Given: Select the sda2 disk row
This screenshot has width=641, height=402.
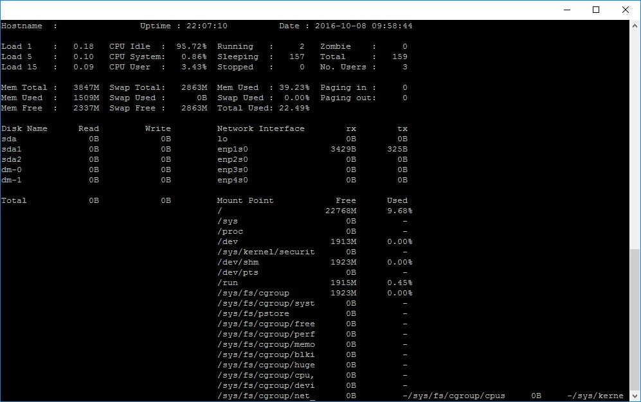Looking at the screenshot, I should pos(86,159).
